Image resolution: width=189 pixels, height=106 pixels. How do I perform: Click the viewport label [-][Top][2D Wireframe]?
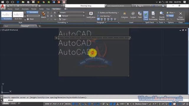pos(9,30)
